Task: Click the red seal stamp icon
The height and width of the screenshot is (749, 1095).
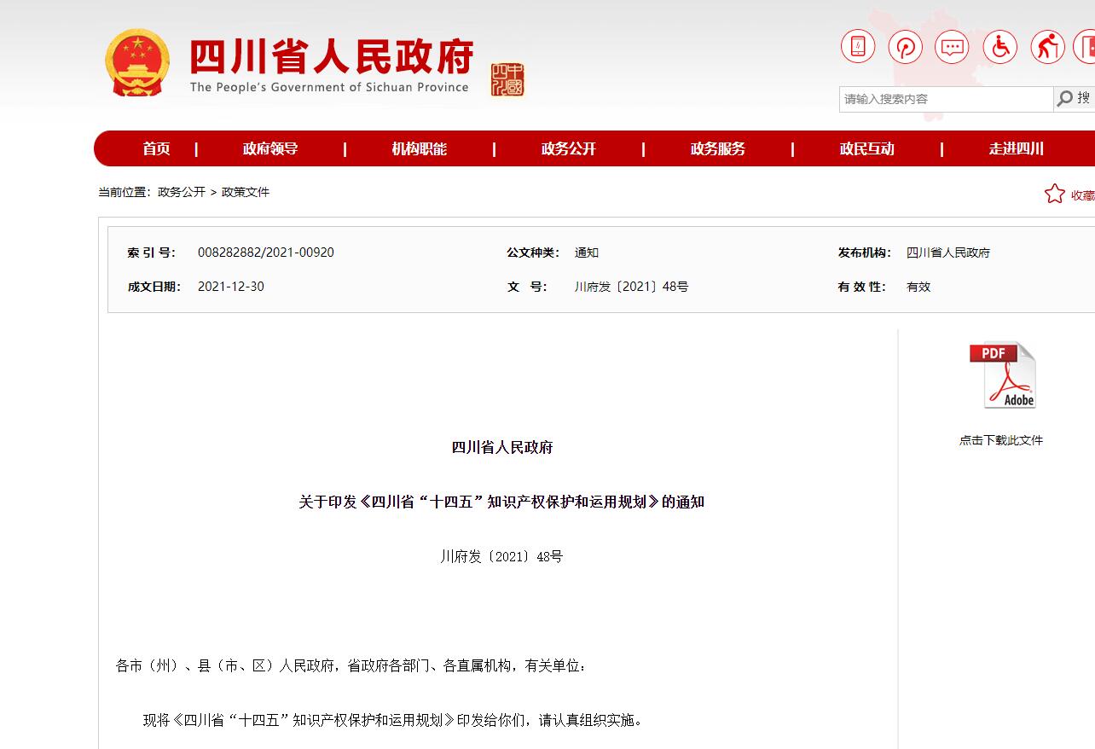Action: (507, 79)
